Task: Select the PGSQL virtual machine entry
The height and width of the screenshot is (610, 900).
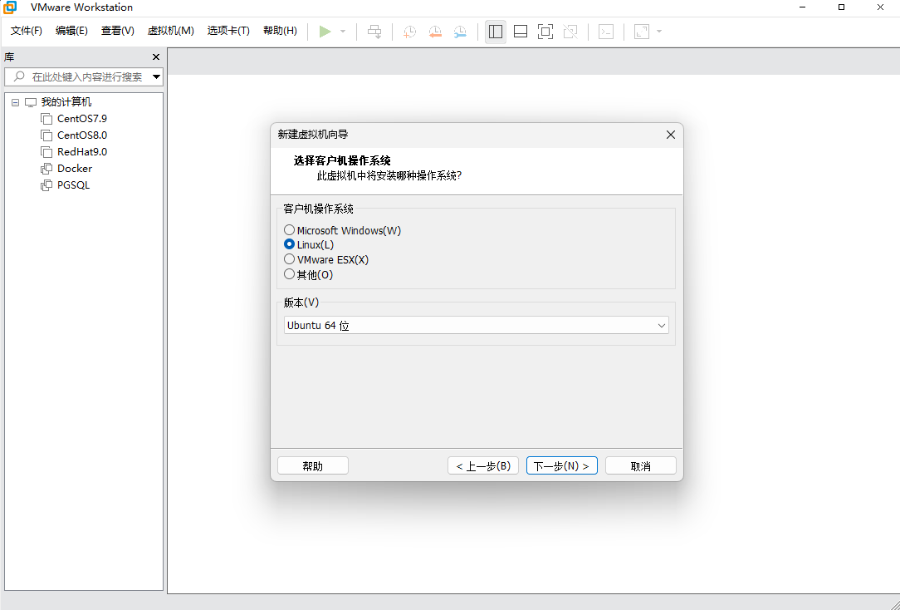Action: pos(73,185)
